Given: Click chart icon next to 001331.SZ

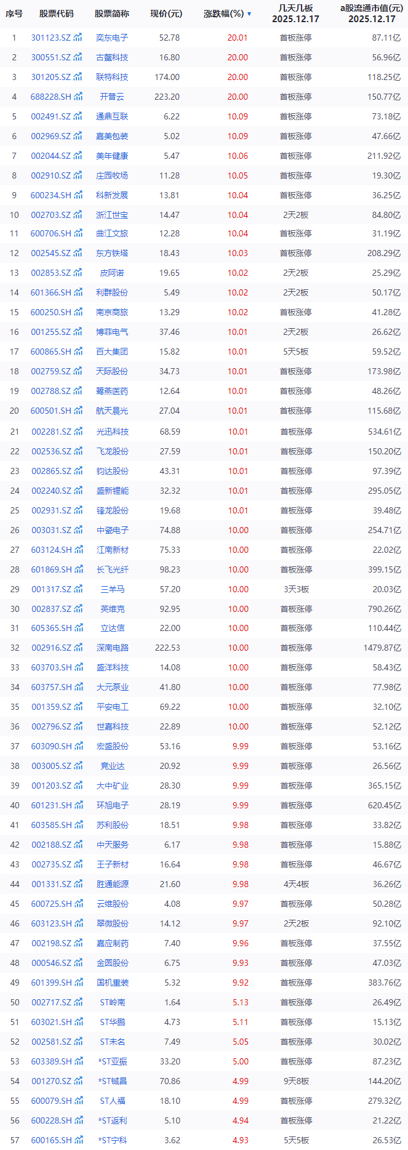Looking at the screenshot, I should click(78, 884).
